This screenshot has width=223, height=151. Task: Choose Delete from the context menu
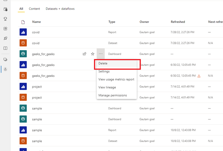[x=103, y=63]
